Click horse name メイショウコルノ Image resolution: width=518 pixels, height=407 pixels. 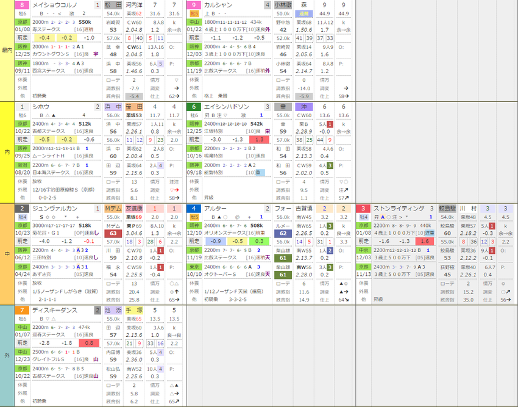(55, 5)
